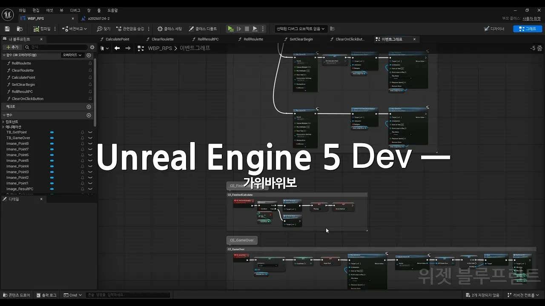545x306 pixels.
Task: Stop simulation with the square stop icon
Action: 247,29
